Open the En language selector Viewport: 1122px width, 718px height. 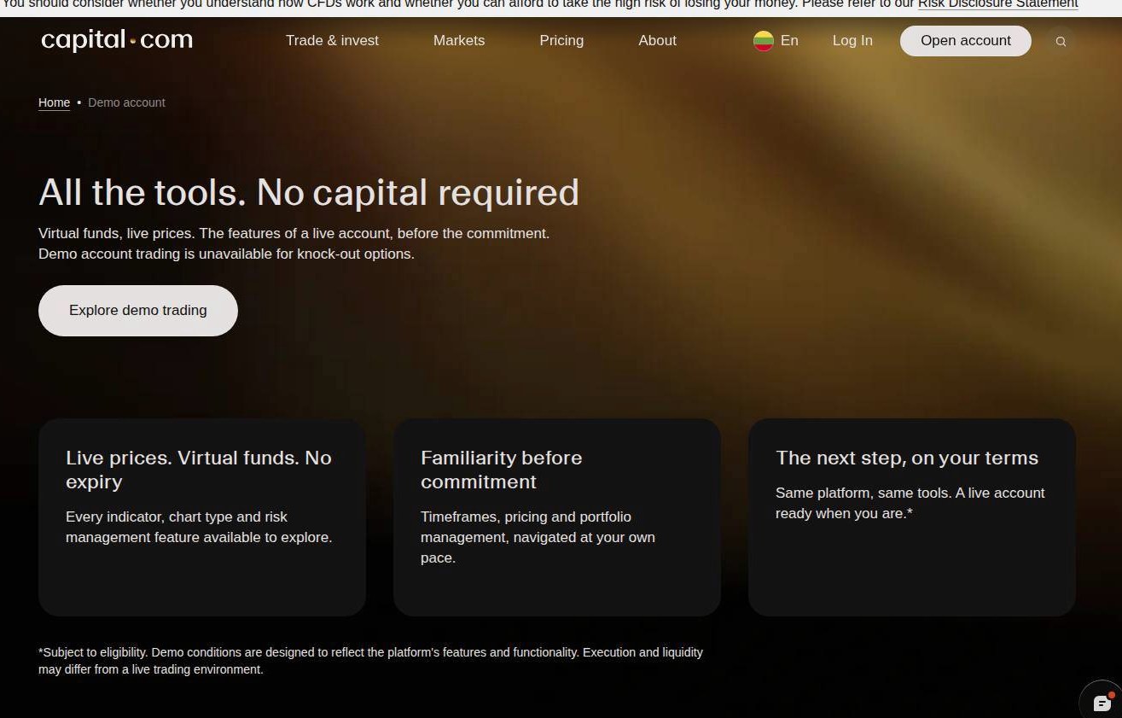coord(789,40)
